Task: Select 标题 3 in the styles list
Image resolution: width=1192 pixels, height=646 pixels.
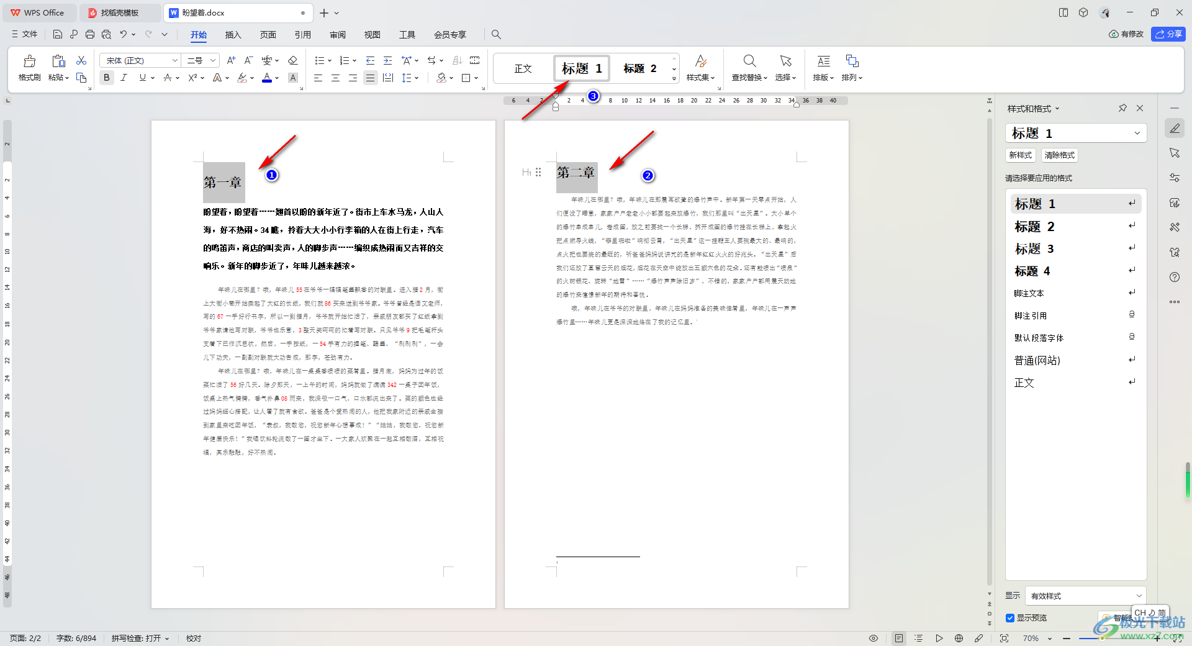Action: point(1075,248)
